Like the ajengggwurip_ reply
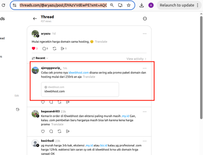This screenshot has width=203, height=155. 43,102
